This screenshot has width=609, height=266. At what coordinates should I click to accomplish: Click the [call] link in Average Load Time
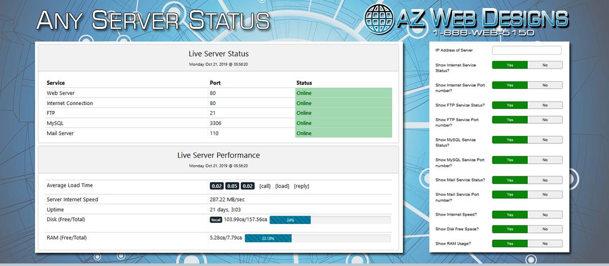[x=265, y=186]
